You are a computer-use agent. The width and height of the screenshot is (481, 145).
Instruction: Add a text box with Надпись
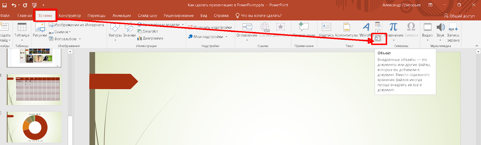click(x=326, y=30)
